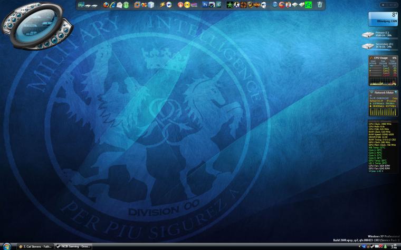Open the camera photo app icon

212,5
